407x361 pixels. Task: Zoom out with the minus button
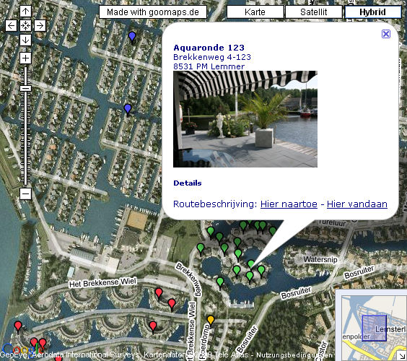click(x=25, y=193)
